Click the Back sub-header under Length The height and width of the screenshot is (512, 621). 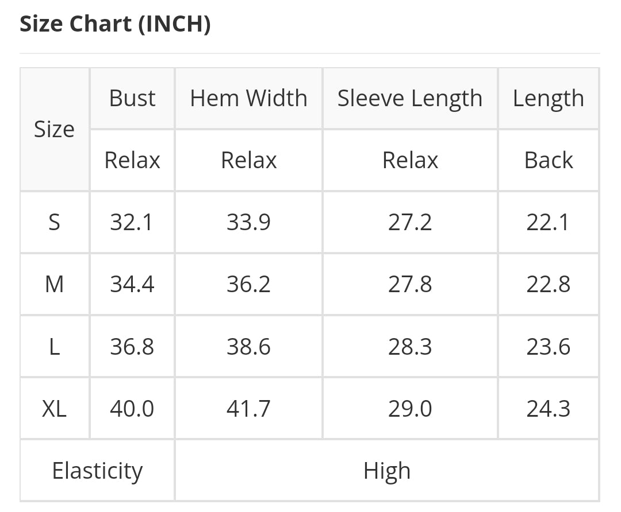click(548, 160)
